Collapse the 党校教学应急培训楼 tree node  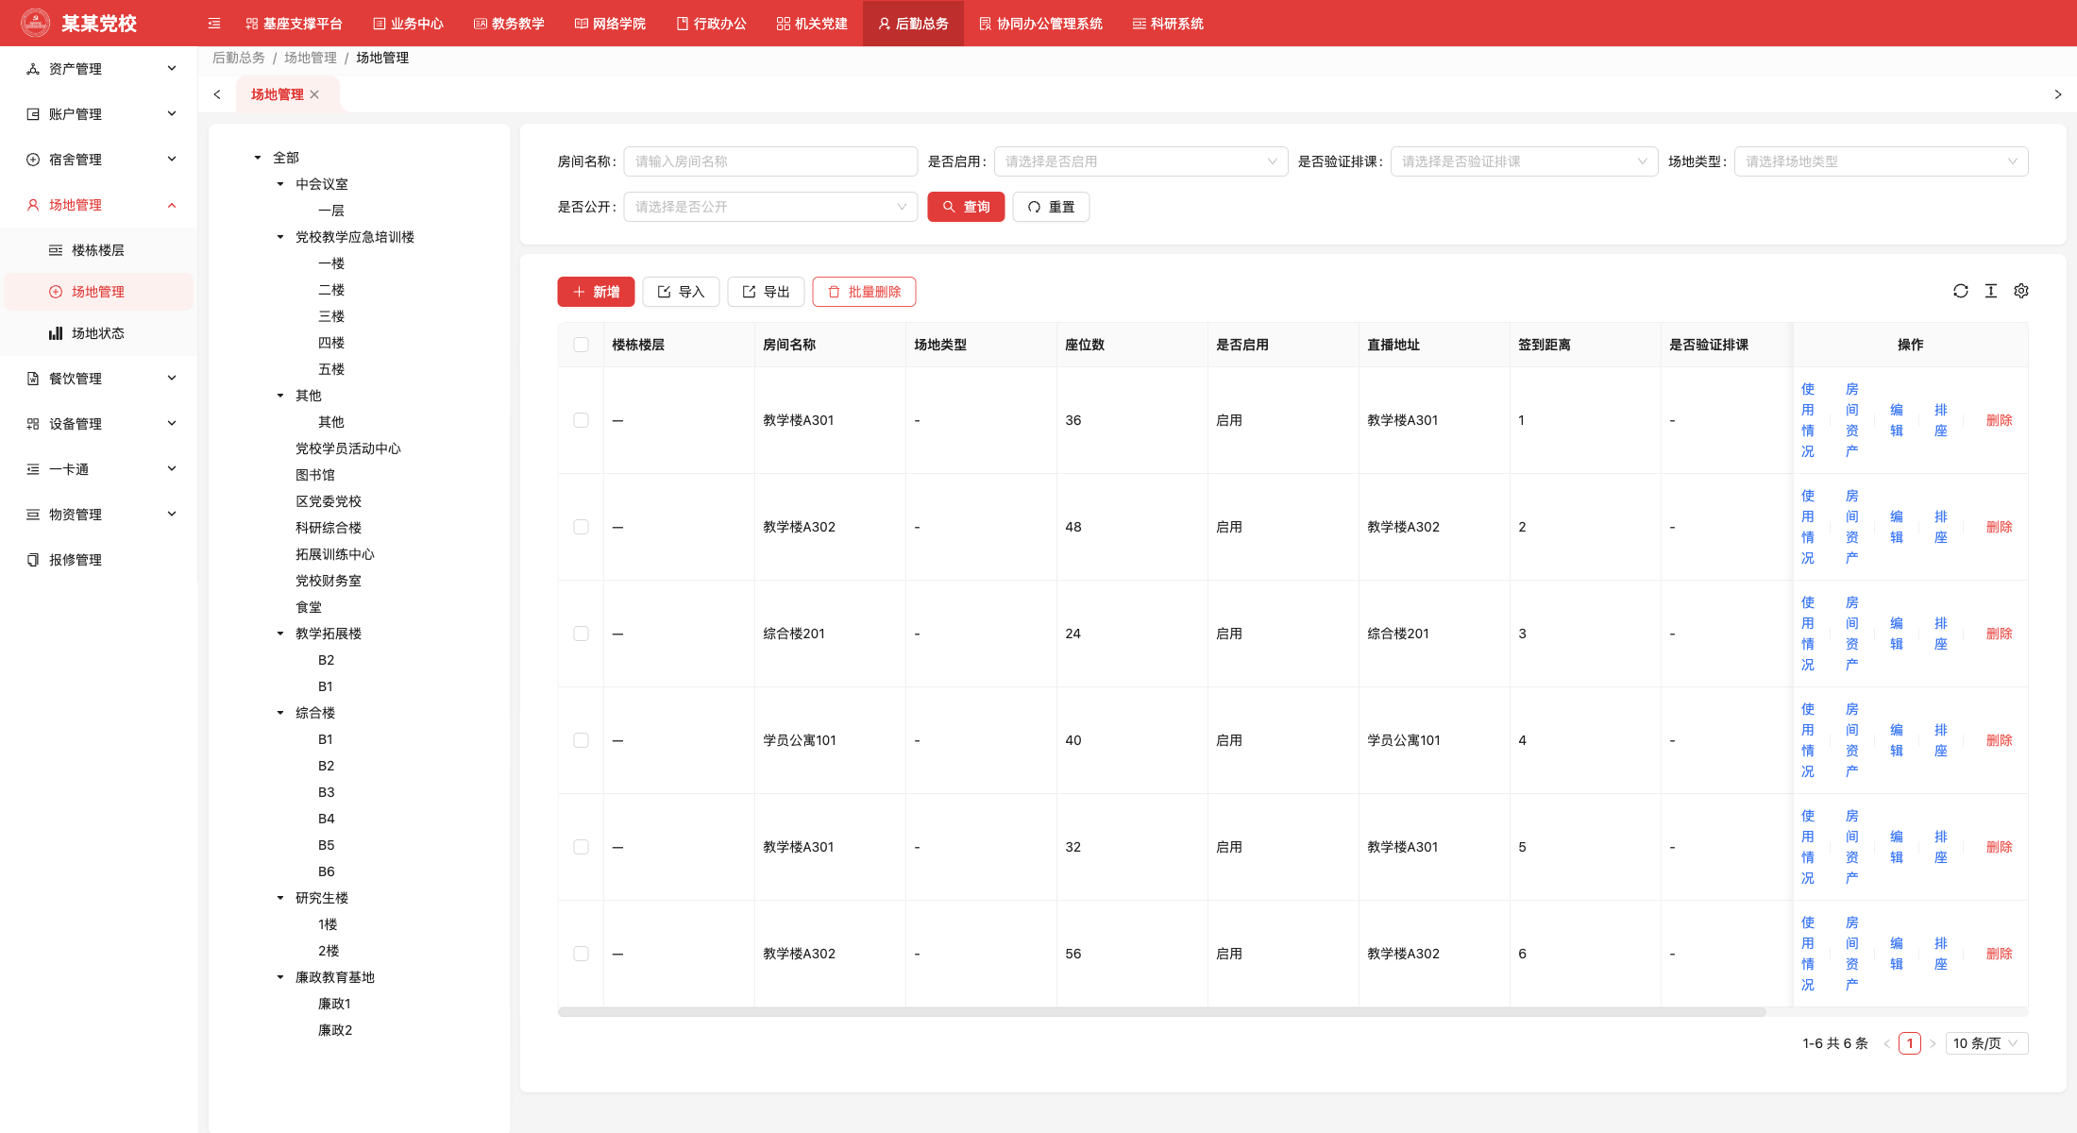(280, 237)
